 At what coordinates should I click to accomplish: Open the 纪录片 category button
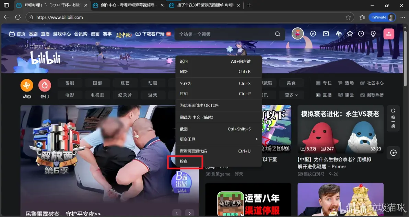tap(125, 95)
